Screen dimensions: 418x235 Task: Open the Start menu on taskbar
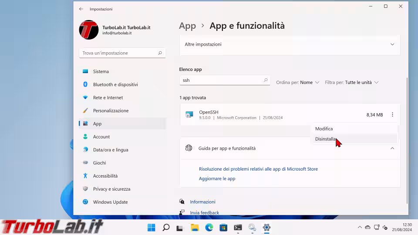[152, 228]
